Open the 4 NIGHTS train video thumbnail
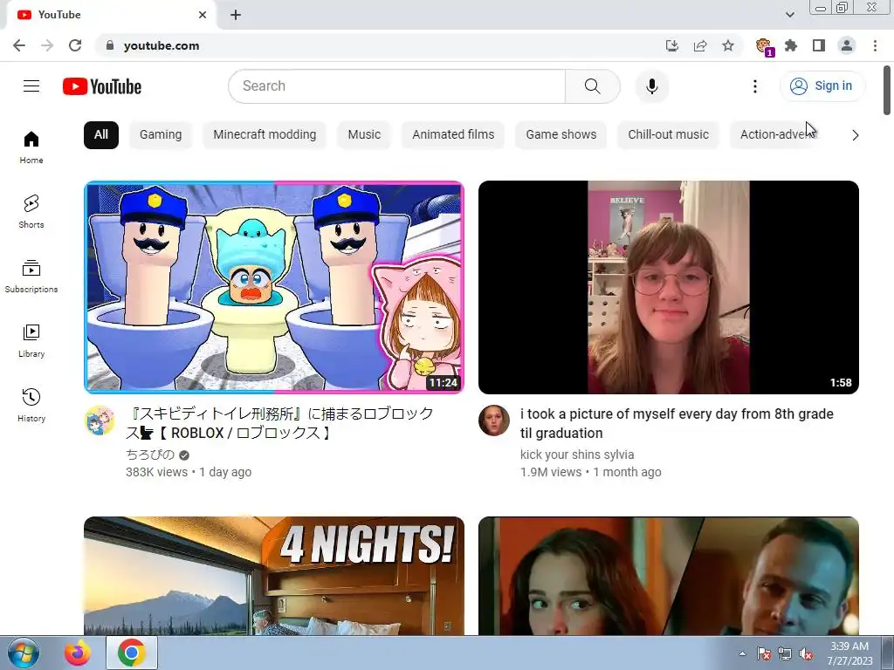The width and height of the screenshot is (894, 670). 273,576
